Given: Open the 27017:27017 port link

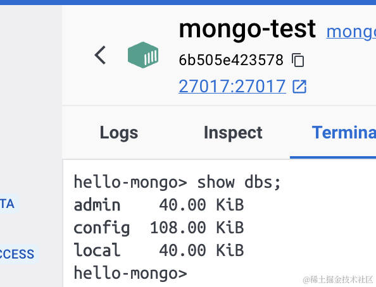Looking at the screenshot, I should [x=232, y=86].
